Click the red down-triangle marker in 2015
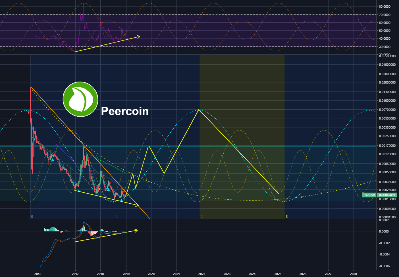 55,153
